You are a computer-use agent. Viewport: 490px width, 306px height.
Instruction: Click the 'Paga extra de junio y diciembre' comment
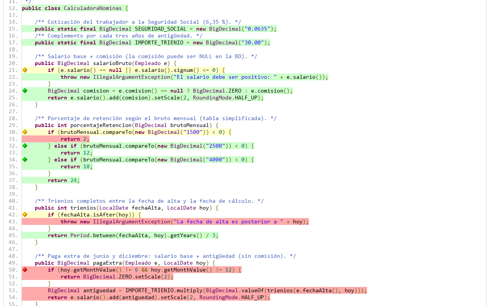(165, 256)
